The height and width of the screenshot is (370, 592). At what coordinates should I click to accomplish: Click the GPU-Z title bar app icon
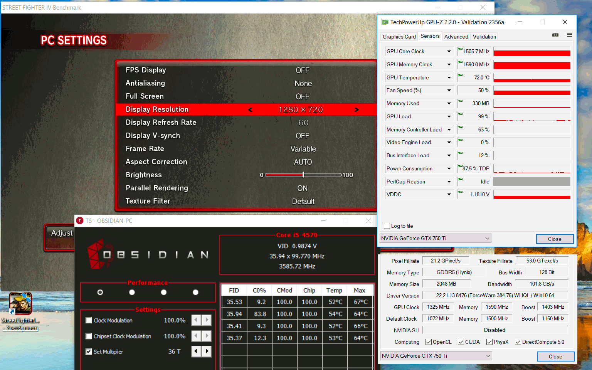385,22
